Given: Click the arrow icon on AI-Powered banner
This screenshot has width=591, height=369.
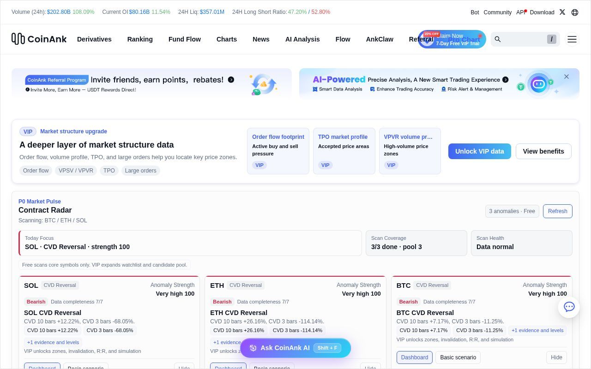Looking at the screenshot, I should tap(506, 80).
